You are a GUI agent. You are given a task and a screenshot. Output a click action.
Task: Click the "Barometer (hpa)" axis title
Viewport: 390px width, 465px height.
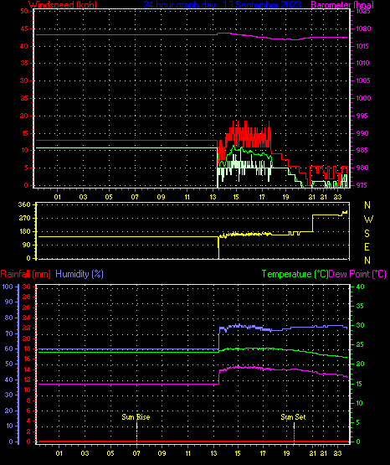(342, 5)
